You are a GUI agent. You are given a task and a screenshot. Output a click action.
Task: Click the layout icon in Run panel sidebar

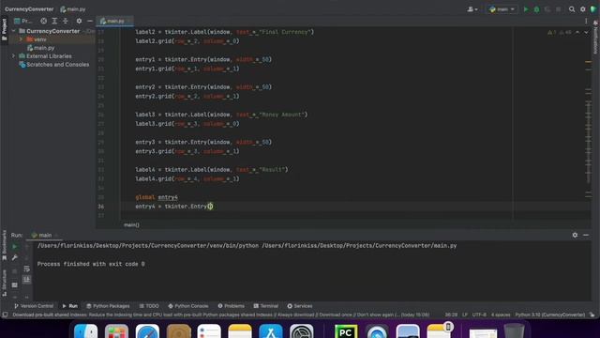pos(15,285)
